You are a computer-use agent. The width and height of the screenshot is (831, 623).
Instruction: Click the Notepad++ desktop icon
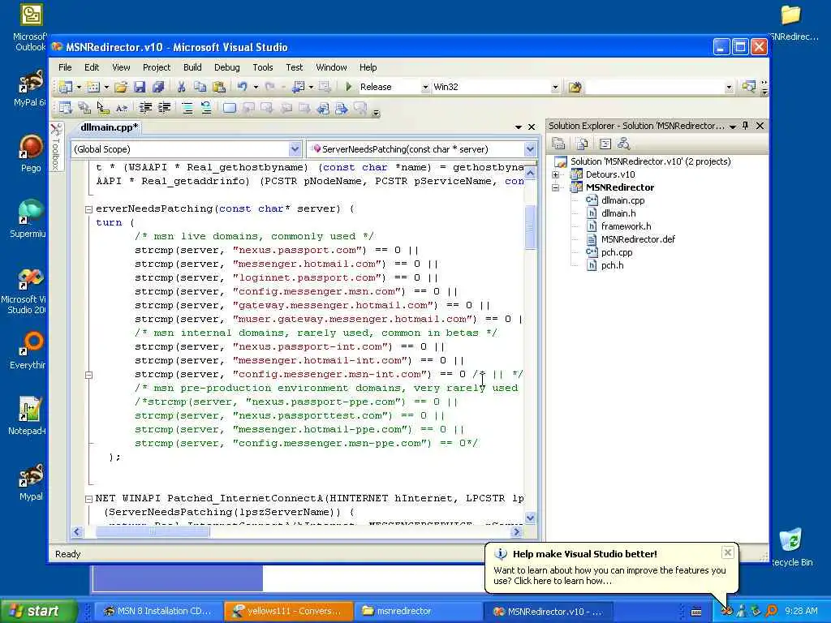pyautogui.click(x=28, y=416)
